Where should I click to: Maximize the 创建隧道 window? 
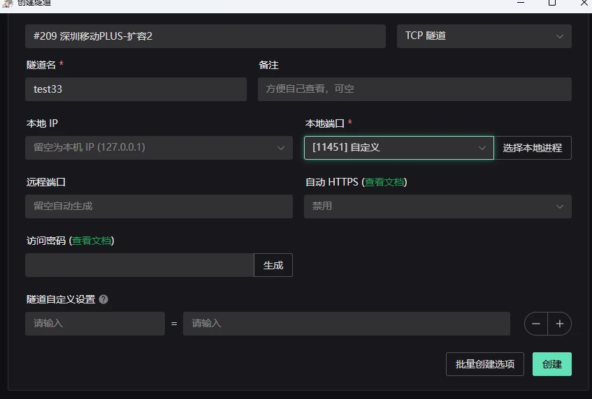tap(552, 3)
